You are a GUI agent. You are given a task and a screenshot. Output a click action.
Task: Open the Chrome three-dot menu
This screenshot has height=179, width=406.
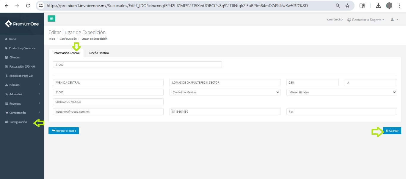400,6
